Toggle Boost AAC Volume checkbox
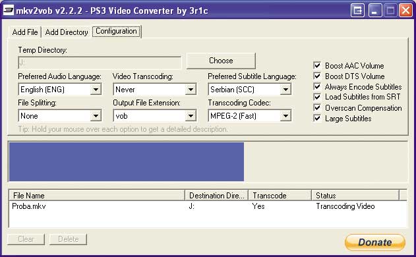This screenshot has width=416, height=257. click(x=317, y=65)
